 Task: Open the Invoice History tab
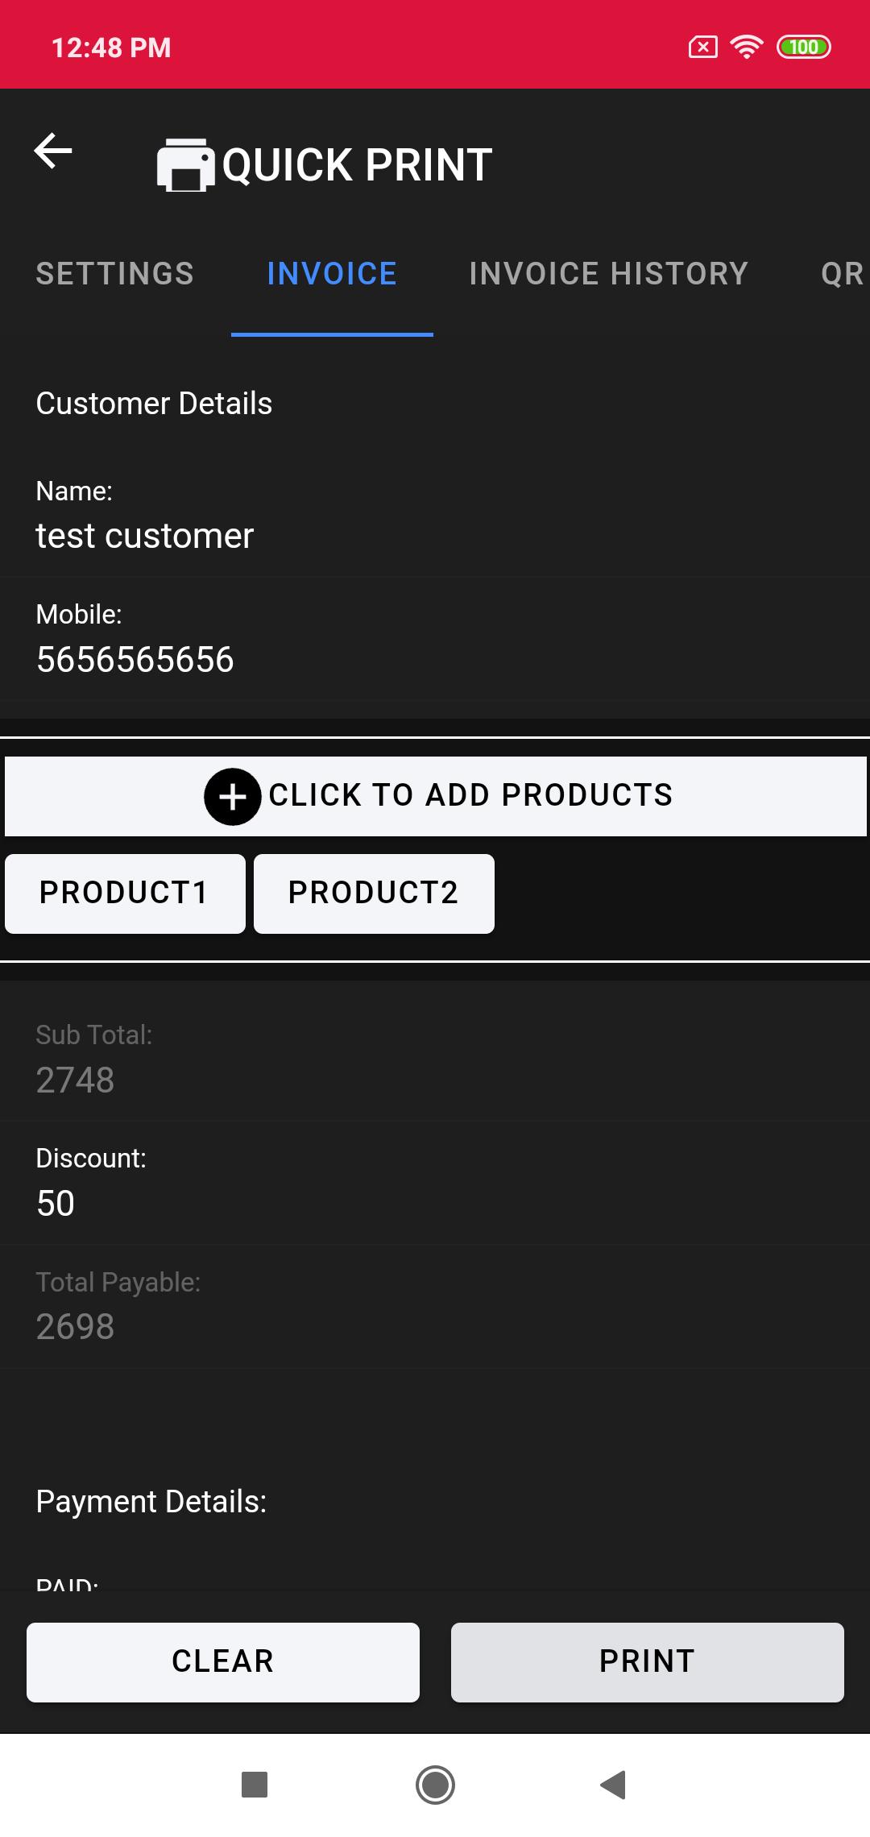[x=609, y=274]
